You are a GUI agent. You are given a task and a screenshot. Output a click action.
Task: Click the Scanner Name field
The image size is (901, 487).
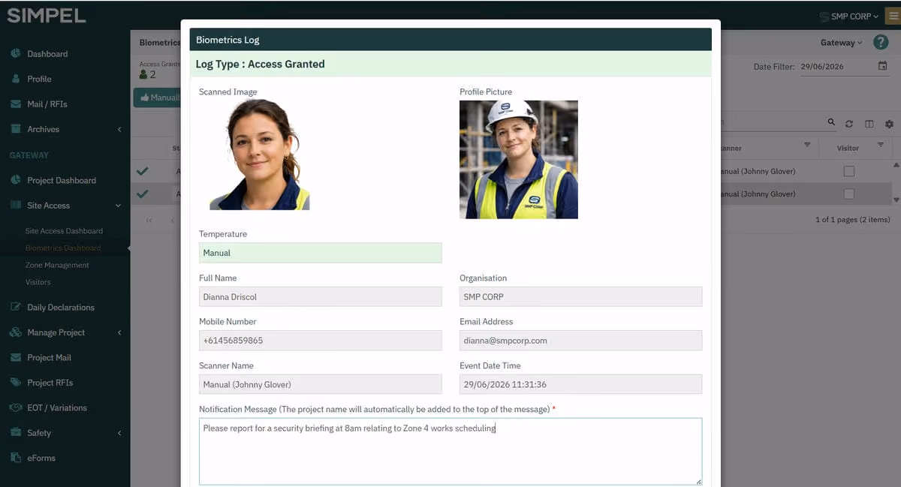tap(321, 384)
